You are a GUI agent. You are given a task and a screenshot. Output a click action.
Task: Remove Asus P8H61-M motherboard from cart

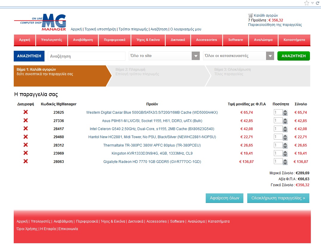coord(26,120)
